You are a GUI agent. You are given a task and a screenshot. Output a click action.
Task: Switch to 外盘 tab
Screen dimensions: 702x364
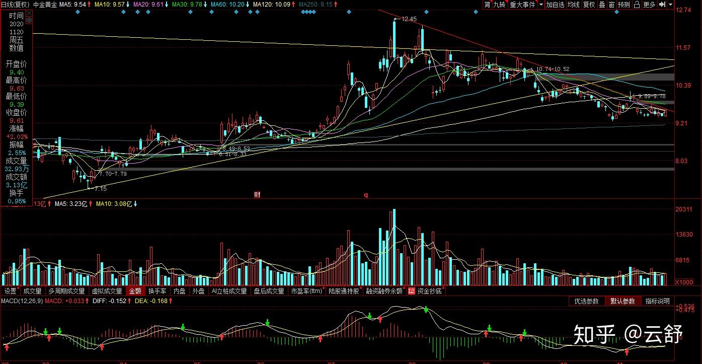(199, 291)
